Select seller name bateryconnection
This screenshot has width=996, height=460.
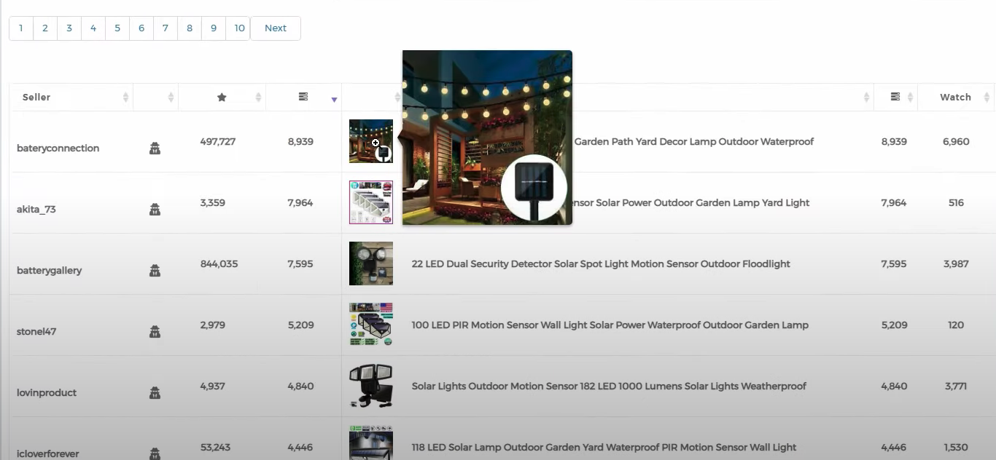pyautogui.click(x=58, y=148)
